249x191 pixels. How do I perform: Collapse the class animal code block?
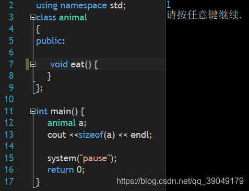(x=33, y=17)
